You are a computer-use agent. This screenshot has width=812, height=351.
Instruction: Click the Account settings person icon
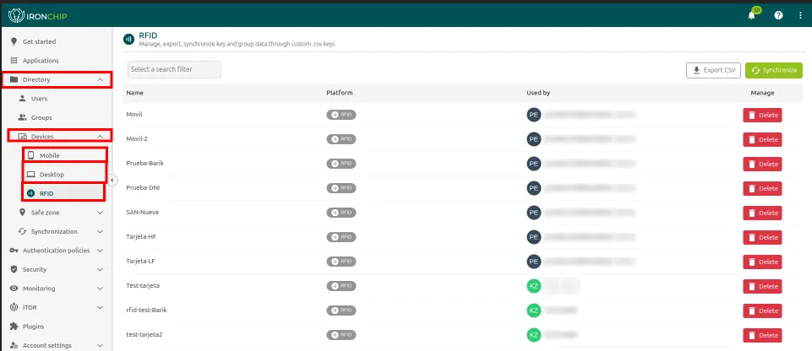(14, 345)
